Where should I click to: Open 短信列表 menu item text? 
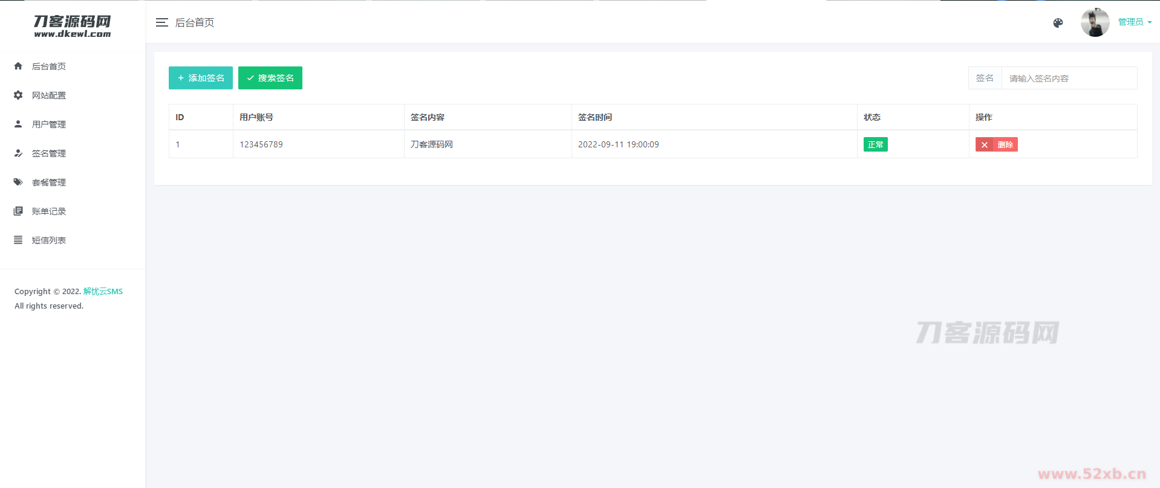pyautogui.click(x=49, y=240)
